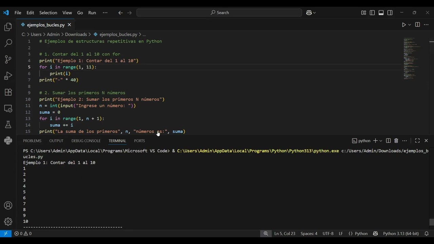Open the Go menu
The image size is (434, 244).
coord(80,13)
